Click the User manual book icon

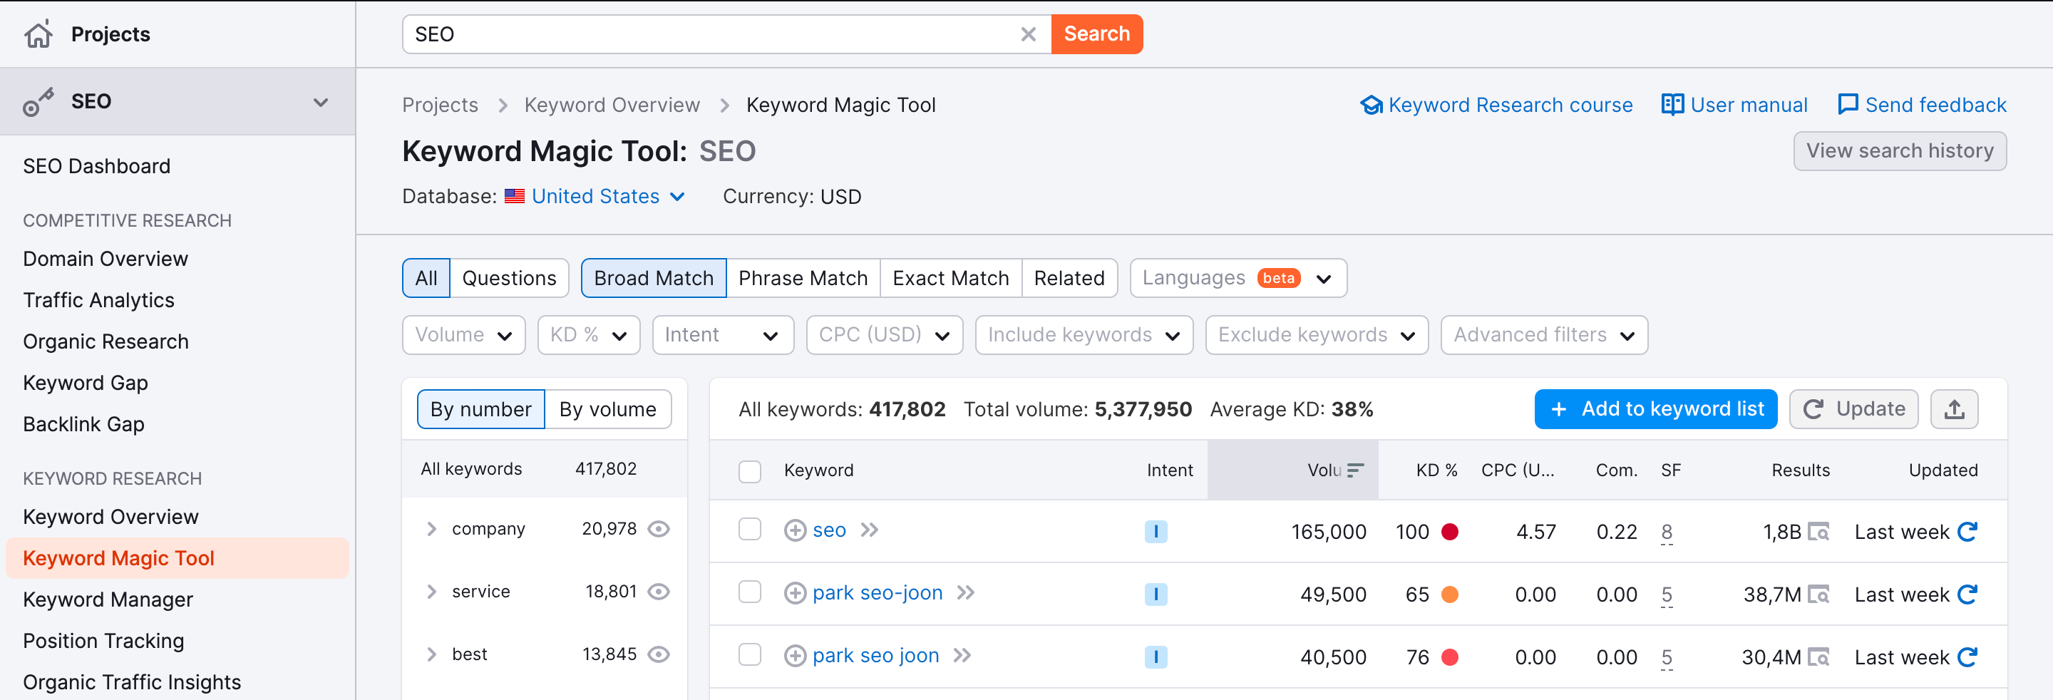pos(1672,105)
